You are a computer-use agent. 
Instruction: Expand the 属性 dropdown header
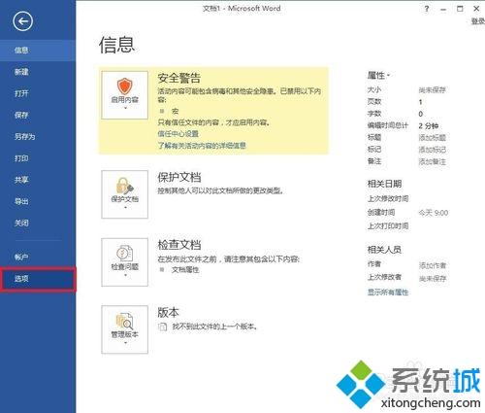[x=378, y=76]
